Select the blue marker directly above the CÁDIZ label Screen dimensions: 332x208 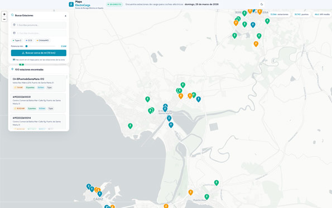[100, 194]
